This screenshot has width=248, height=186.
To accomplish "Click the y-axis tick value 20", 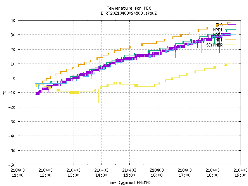I will tap(13, 50).
